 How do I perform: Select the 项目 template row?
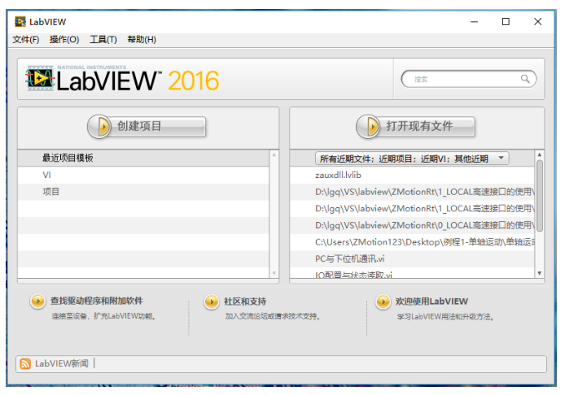click(x=143, y=192)
